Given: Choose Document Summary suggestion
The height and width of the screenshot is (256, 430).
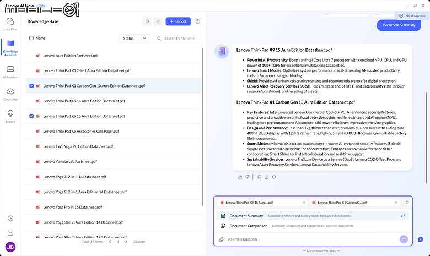Looking at the screenshot, I should (313, 216).
